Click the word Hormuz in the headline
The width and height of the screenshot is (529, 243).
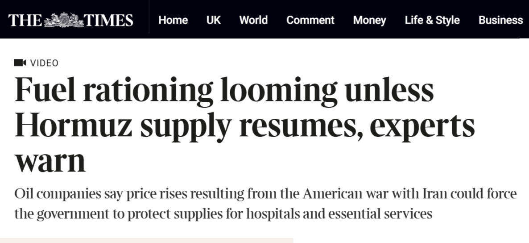point(74,126)
